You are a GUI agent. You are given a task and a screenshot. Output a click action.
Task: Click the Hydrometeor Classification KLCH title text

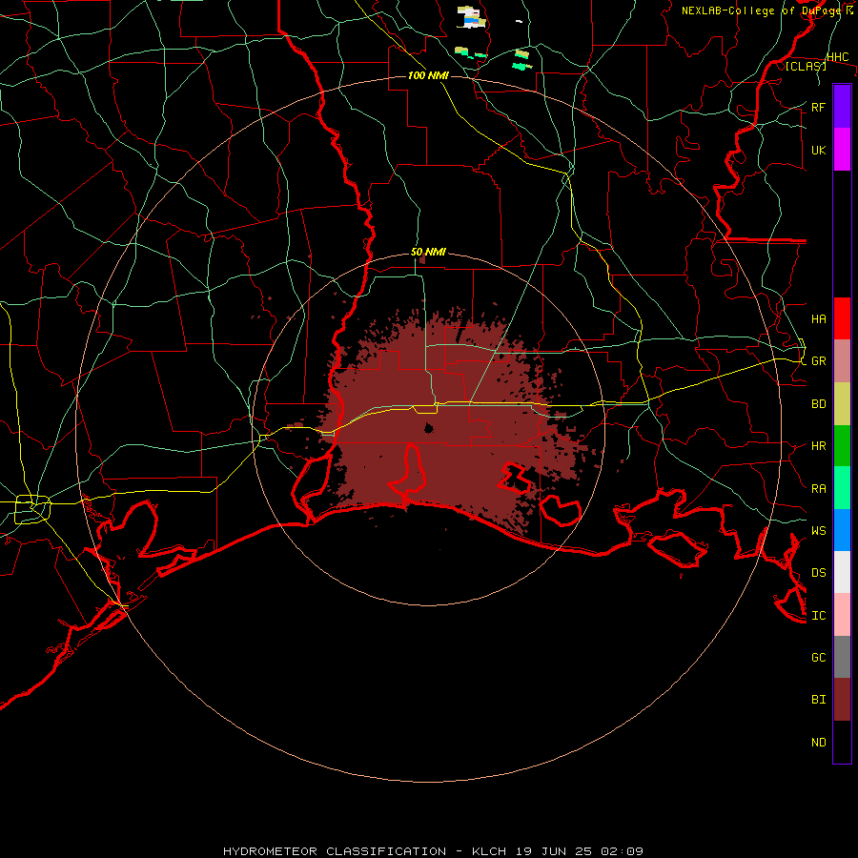pos(434,851)
